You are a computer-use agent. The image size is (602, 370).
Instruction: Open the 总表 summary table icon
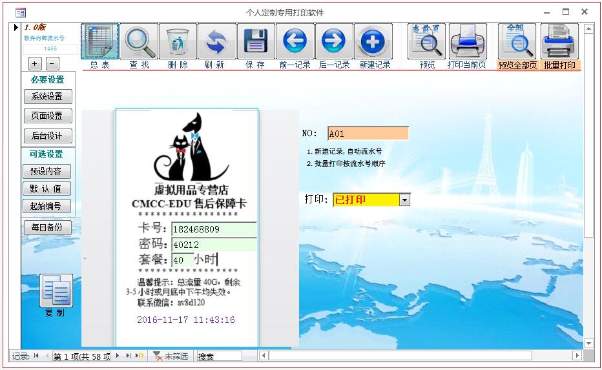click(x=100, y=41)
